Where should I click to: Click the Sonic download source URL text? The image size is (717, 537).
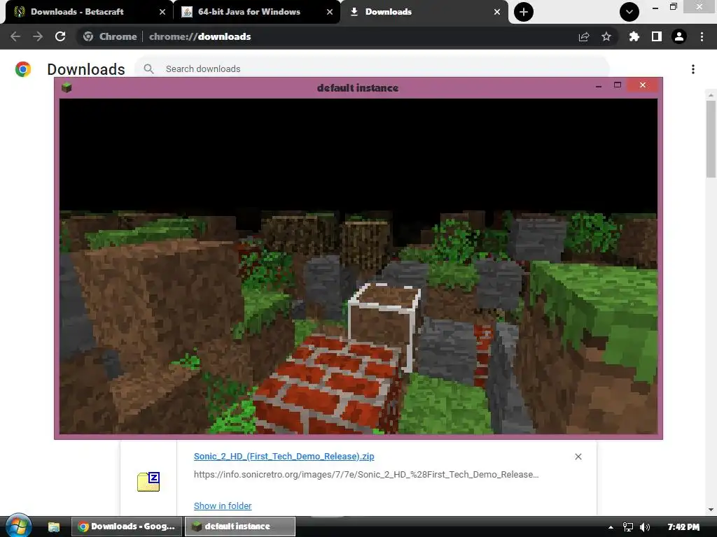(x=366, y=475)
